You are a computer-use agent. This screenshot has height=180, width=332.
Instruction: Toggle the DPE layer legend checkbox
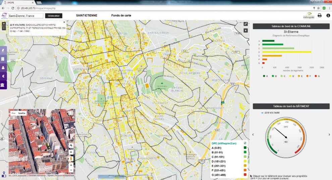coord(245,143)
